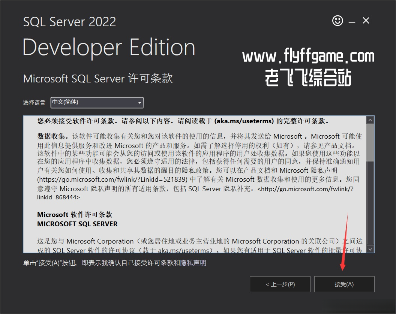Click the 'Microsoft 软件许可条款' heading
Image resolution: width=396 pixels, height=314 pixels.
[x=75, y=215]
